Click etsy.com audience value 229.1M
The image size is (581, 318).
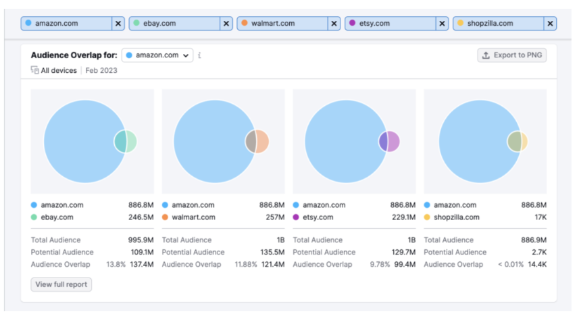(403, 217)
